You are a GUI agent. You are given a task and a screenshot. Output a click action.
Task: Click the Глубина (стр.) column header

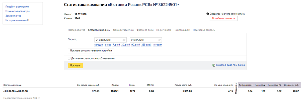(246, 85)
